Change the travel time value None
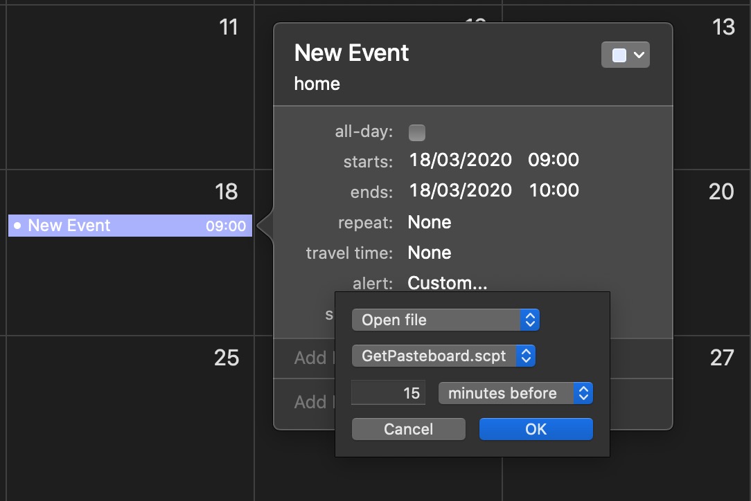Image resolution: width=751 pixels, height=501 pixels. [x=430, y=253]
